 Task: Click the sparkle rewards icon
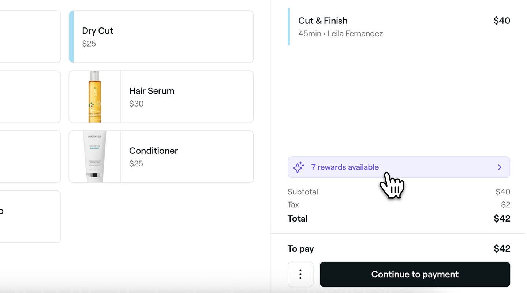click(299, 167)
